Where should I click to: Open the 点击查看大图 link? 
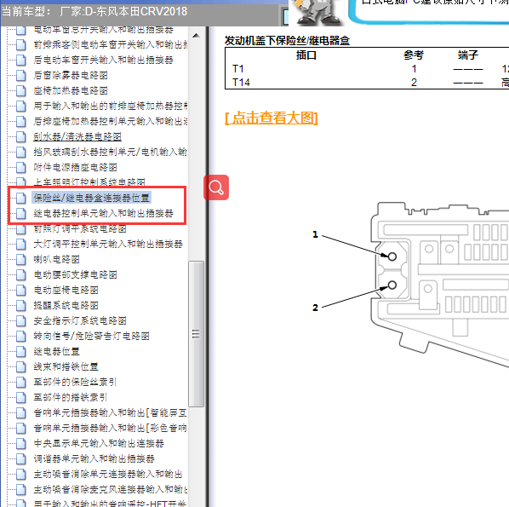[272, 118]
